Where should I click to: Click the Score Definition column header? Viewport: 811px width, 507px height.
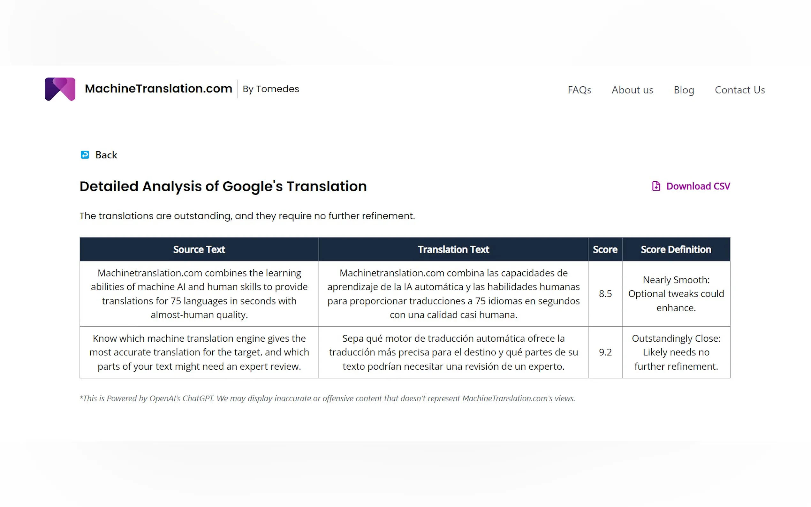pos(676,249)
